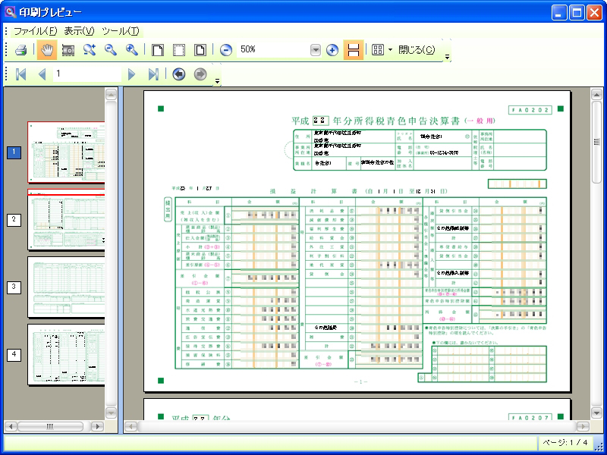This screenshot has width=607, height=455.
Task: Click the thumbnail panel horizontal scrollbar
Action: point(50,427)
